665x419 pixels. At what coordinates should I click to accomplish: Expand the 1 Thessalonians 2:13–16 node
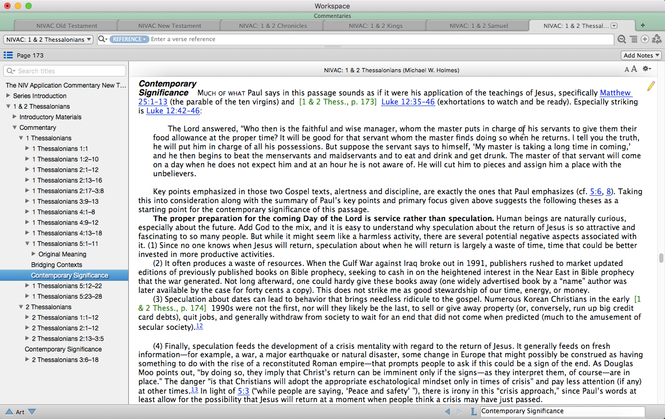27,180
